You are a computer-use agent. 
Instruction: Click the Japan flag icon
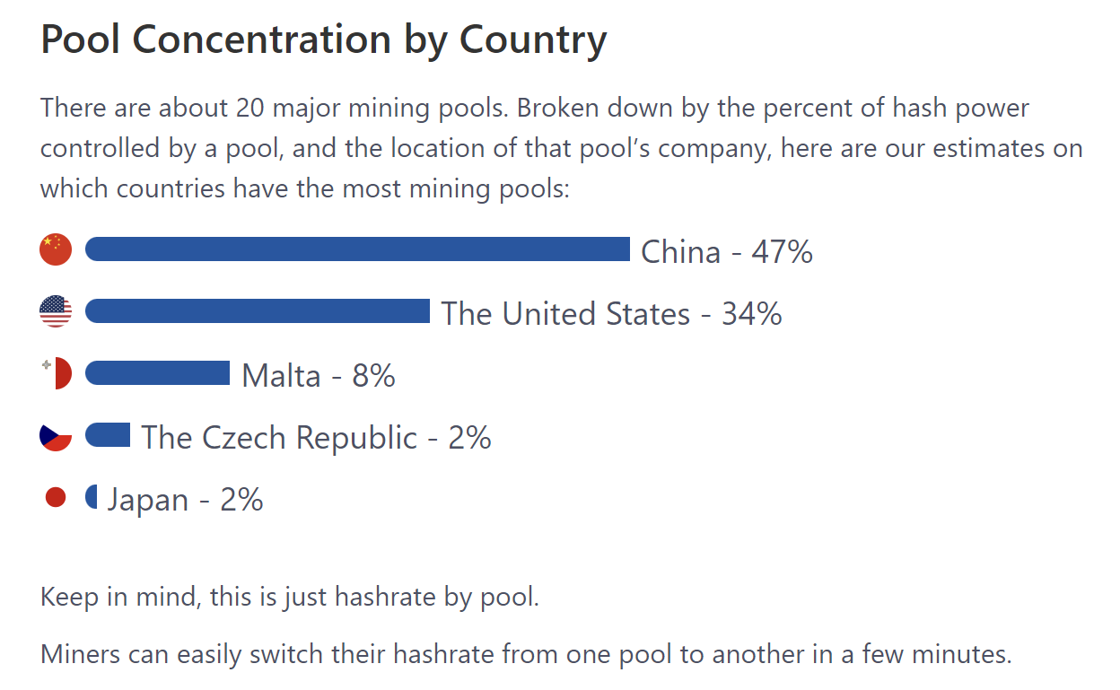point(56,497)
